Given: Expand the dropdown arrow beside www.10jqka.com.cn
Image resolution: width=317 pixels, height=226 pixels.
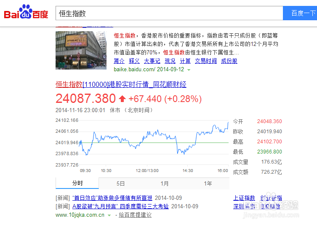Looking at the screenshot, I should tap(109, 215).
